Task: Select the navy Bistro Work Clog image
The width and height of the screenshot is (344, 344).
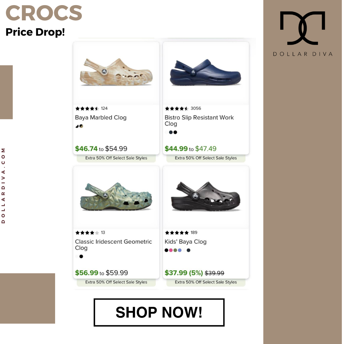Action: click(205, 72)
